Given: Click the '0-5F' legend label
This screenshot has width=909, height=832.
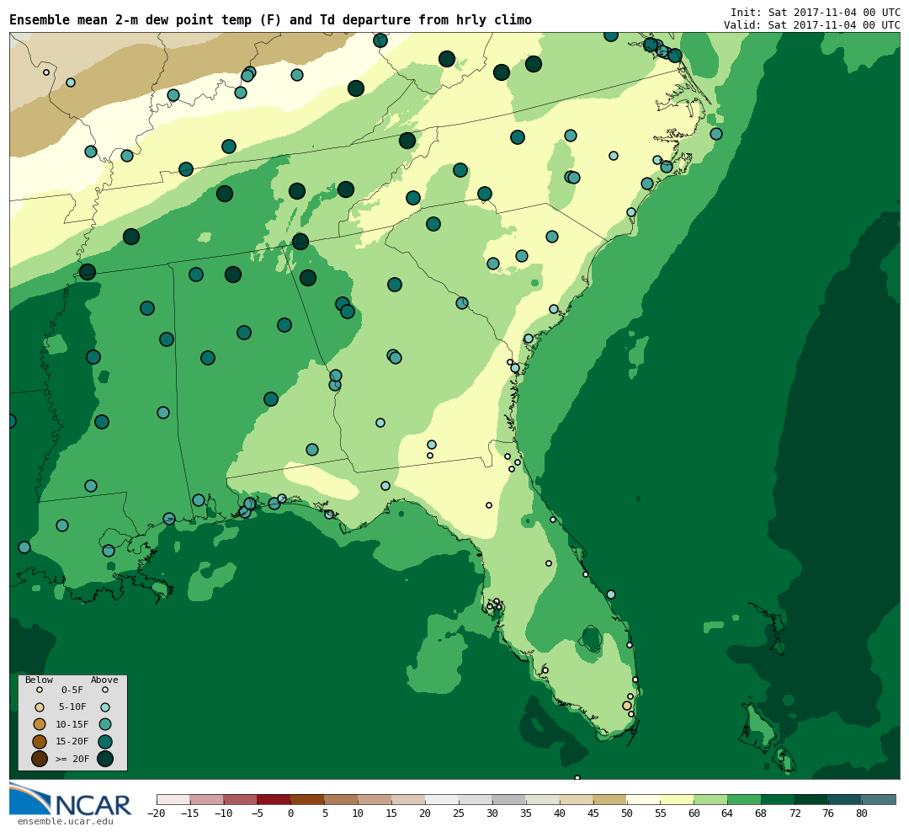Looking at the screenshot, I should [72, 691].
